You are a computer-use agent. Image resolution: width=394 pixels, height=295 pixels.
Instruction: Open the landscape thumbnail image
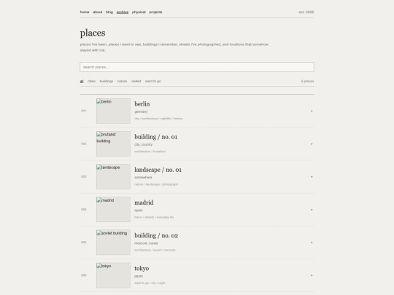(x=113, y=176)
